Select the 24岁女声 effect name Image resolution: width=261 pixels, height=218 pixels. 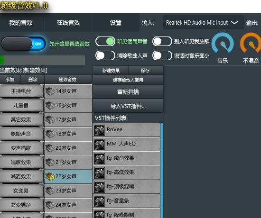pyautogui.click(x=66, y=205)
